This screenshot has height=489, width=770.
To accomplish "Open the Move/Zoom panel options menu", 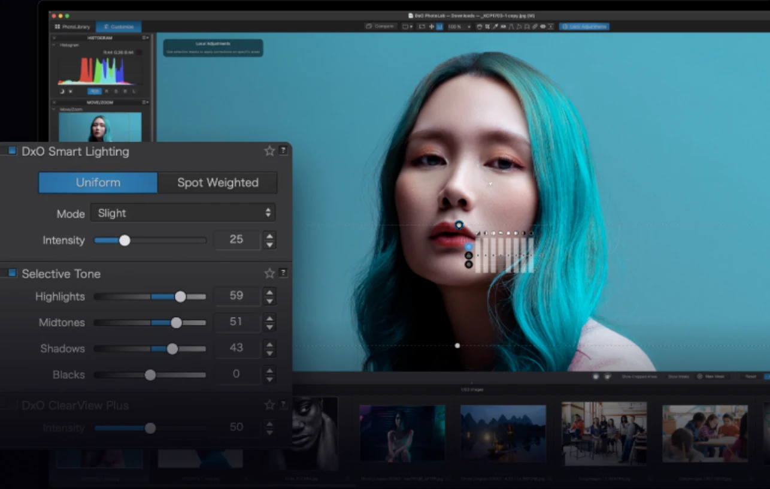I will tap(145, 102).
